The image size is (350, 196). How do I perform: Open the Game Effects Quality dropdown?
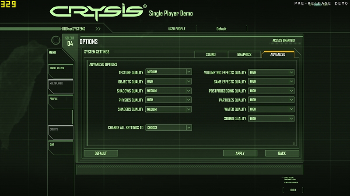[x=271, y=81]
